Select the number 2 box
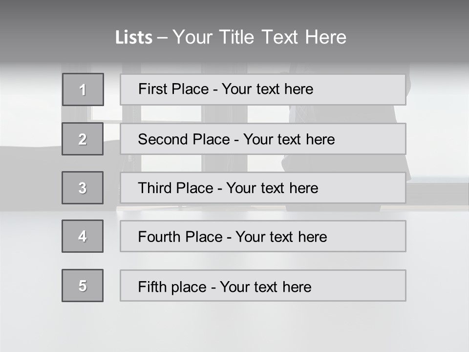The height and width of the screenshot is (352, 469). [83, 139]
